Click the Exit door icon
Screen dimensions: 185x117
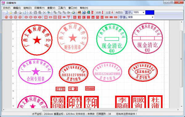88,13
